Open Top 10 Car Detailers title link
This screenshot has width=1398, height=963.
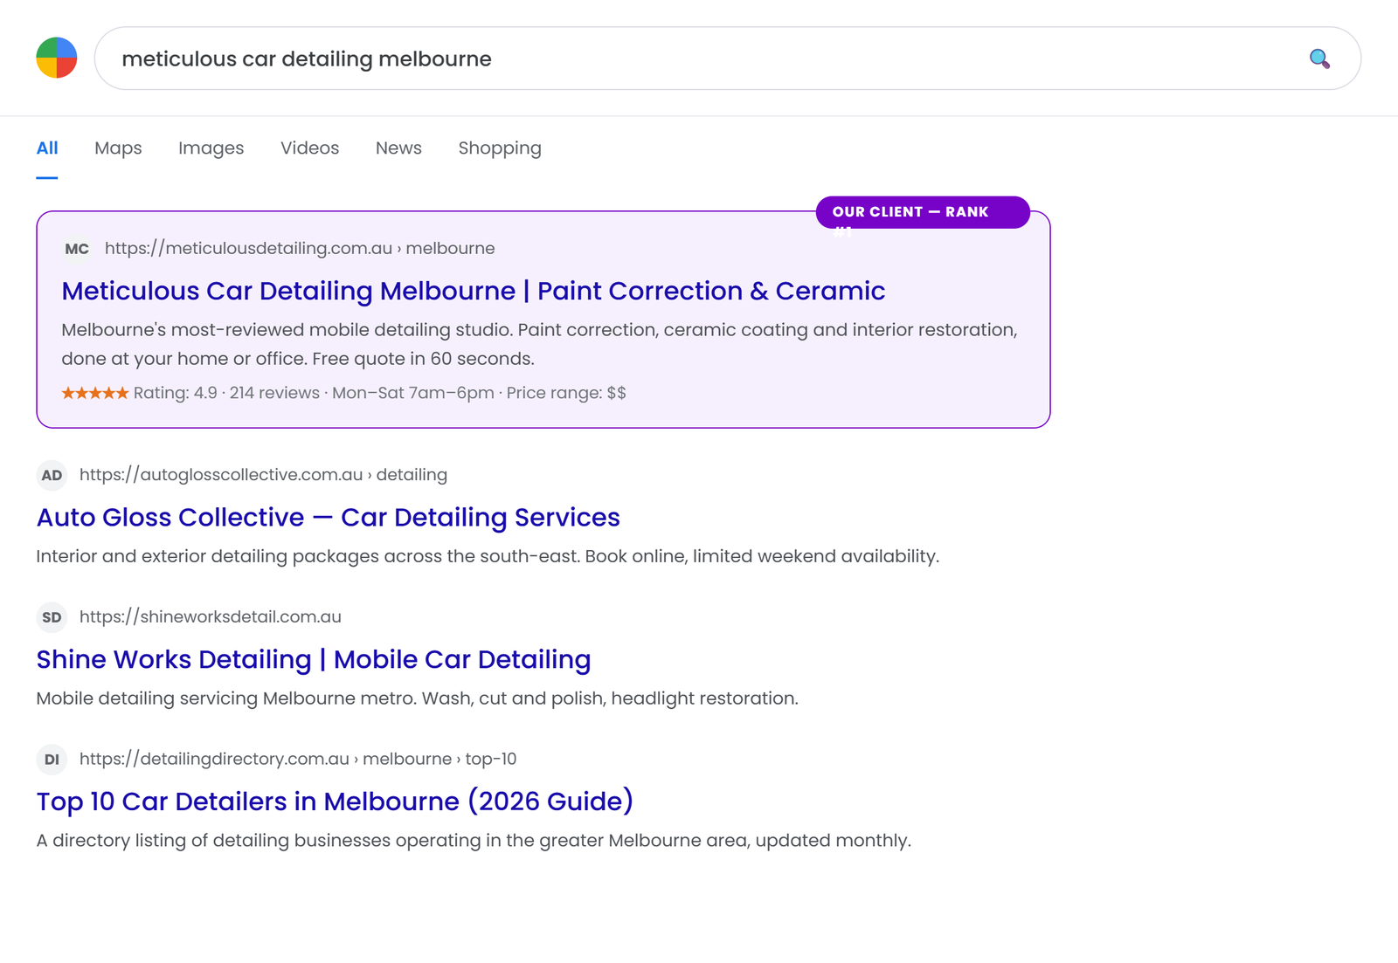(x=335, y=801)
